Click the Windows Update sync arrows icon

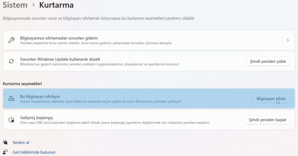(x=11, y=61)
